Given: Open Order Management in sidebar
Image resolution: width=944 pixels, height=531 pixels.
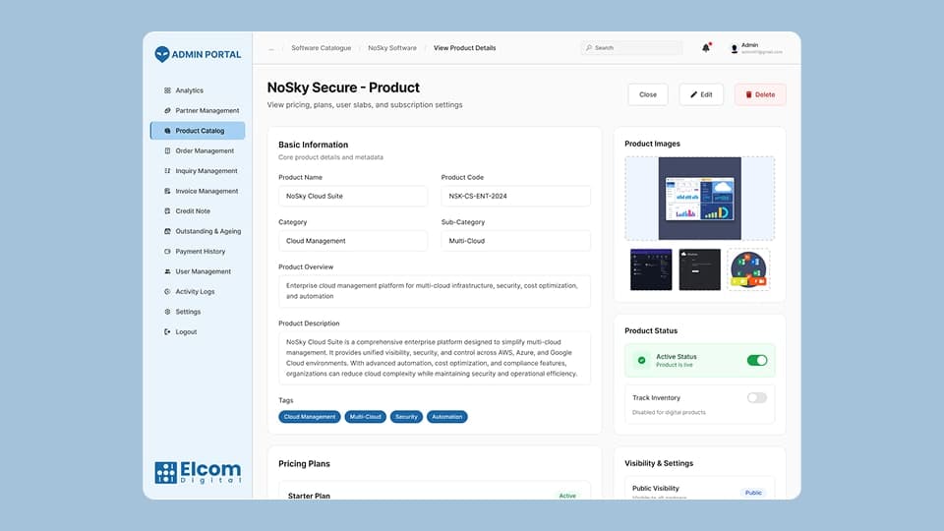Looking at the screenshot, I should pos(205,151).
